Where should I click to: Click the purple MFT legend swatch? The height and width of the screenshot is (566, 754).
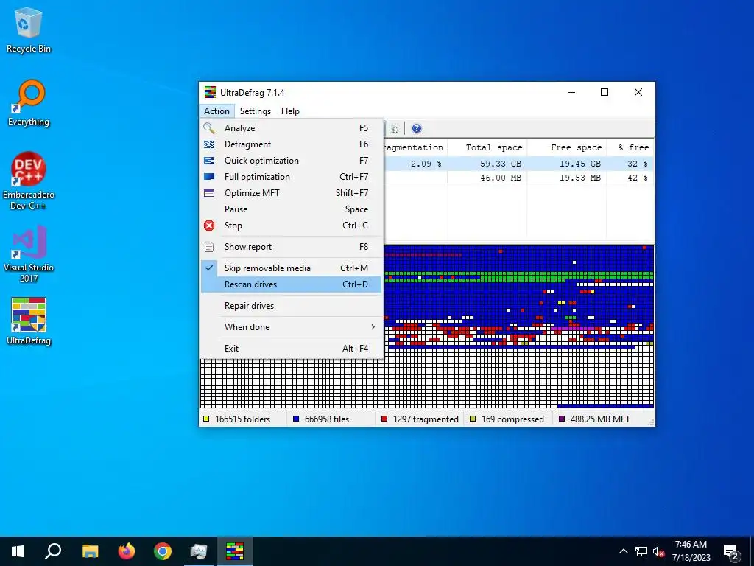[x=562, y=419]
